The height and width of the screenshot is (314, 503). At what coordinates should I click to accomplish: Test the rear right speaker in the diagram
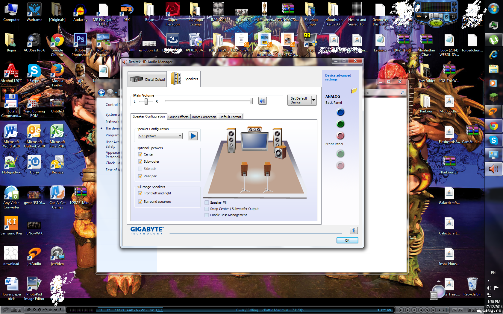point(267,176)
